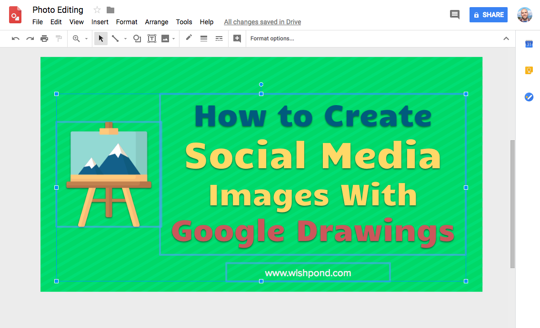Open the Edit menu

tap(56, 22)
